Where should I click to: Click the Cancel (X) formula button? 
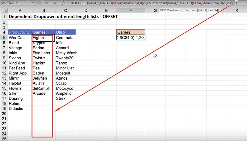[x=46, y=3]
